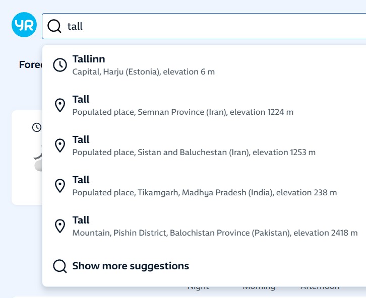Click the pin icon for Tall mountain, Pishin District
This screenshot has width=366, height=298.
[x=60, y=226]
